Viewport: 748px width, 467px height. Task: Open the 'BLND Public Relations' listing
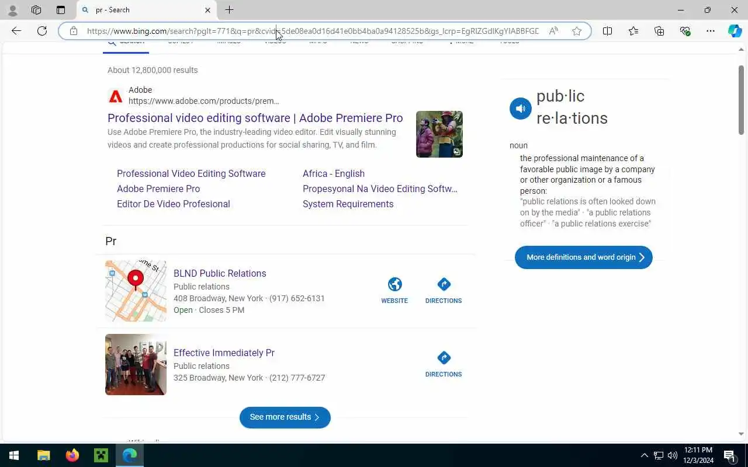point(220,273)
